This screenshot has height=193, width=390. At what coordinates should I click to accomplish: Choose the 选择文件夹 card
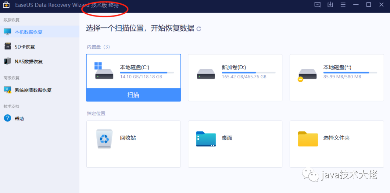pos(337,144)
